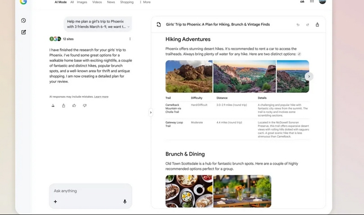
Task: Share the Girls' Trip to Phoenix plan
Action: click(317, 25)
